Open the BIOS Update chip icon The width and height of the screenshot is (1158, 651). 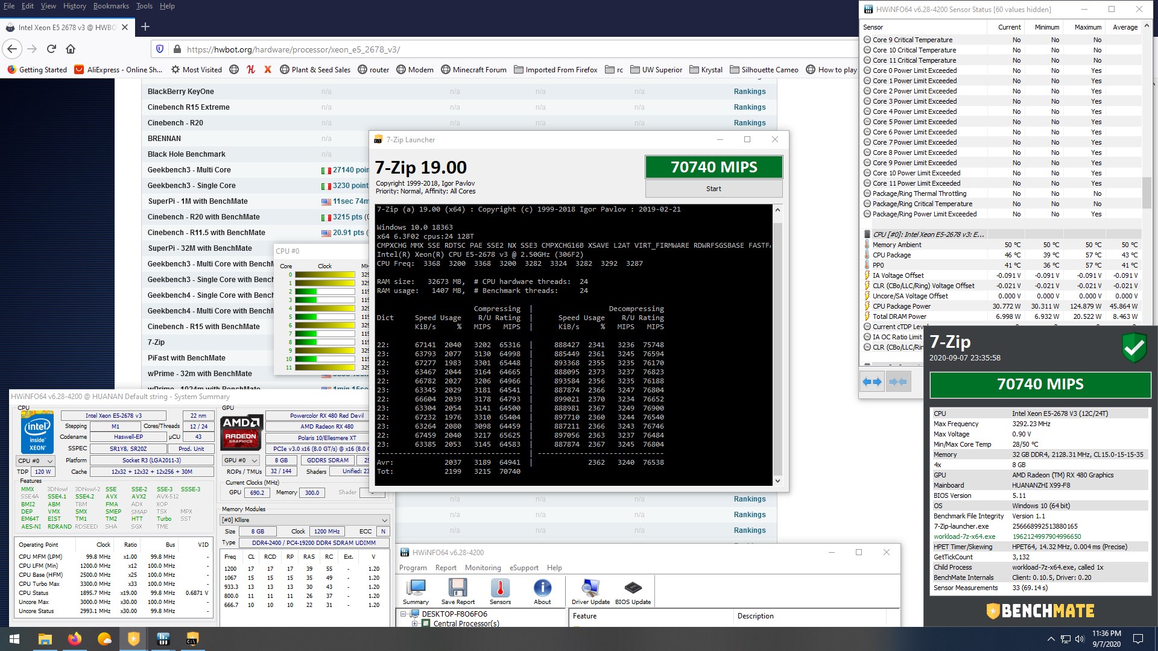pos(633,591)
